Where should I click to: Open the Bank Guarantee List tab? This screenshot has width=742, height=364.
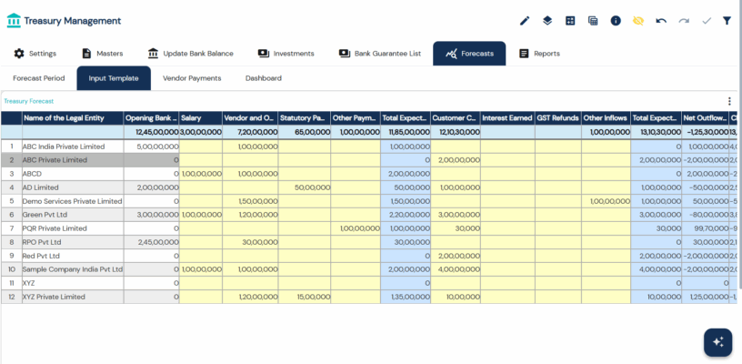tap(379, 54)
